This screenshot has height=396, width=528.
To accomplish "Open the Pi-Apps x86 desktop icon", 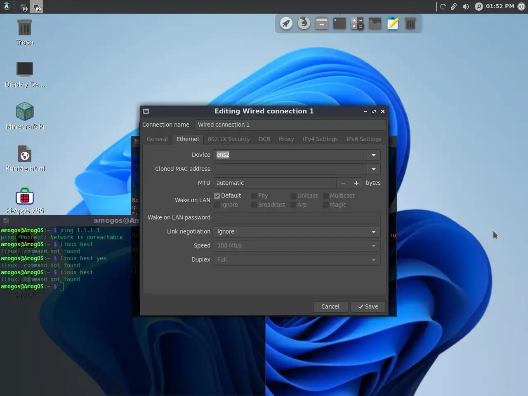I will (25, 201).
